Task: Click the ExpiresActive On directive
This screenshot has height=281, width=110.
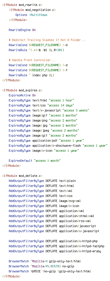Action: point(22,95)
